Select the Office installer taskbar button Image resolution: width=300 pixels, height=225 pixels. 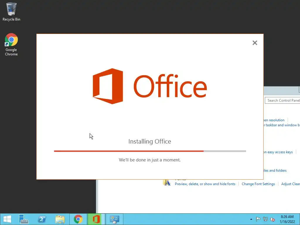[x=96, y=219]
